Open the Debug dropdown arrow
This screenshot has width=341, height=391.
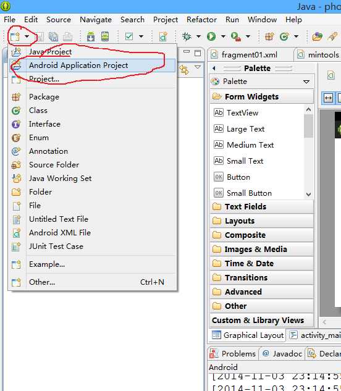[198, 36]
